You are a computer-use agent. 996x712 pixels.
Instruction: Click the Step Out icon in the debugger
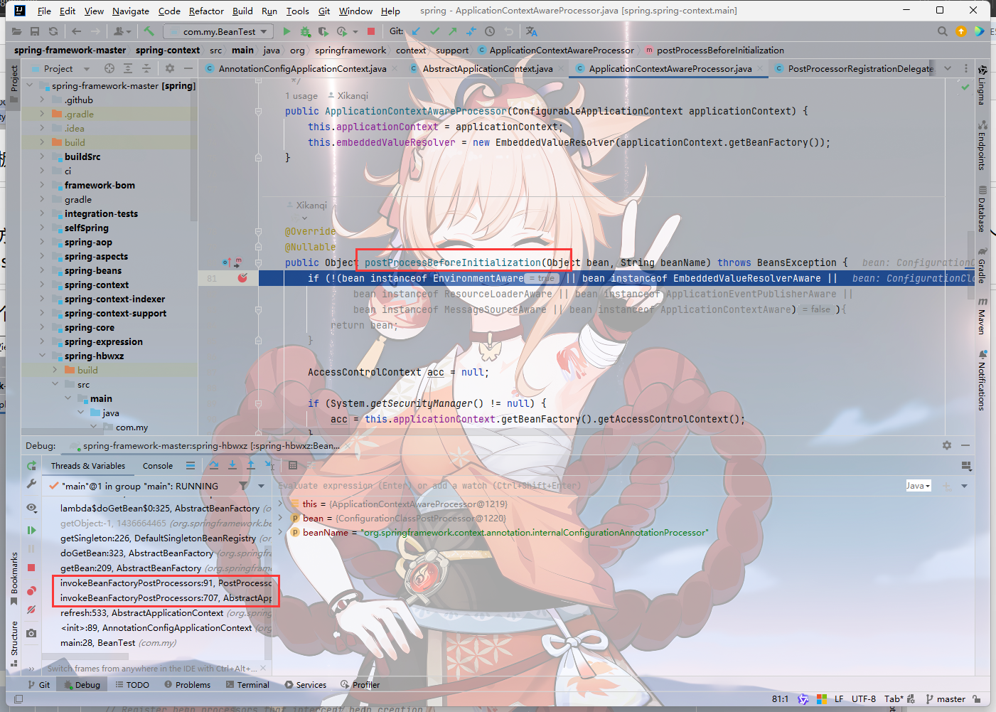point(251,465)
